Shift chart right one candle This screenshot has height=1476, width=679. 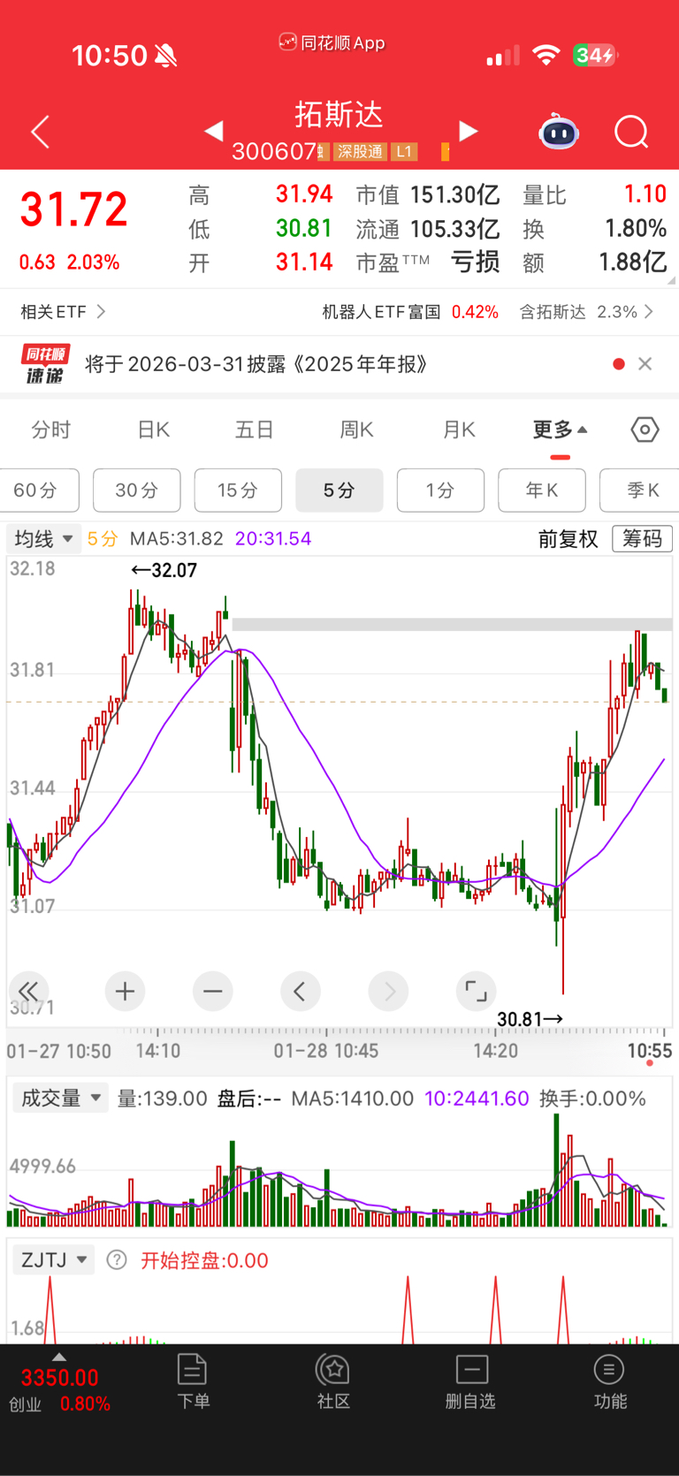[388, 991]
